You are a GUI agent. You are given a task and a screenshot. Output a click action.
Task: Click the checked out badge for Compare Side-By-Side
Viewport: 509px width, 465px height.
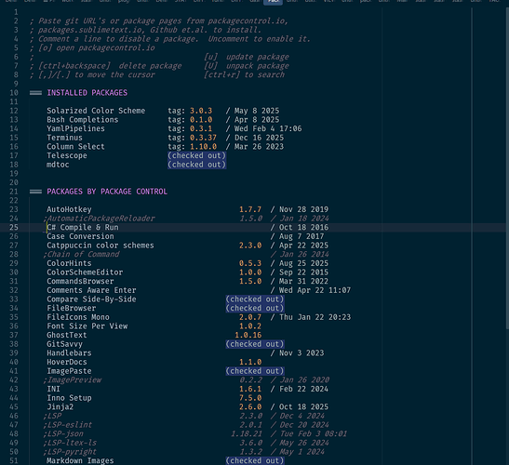[x=255, y=299]
